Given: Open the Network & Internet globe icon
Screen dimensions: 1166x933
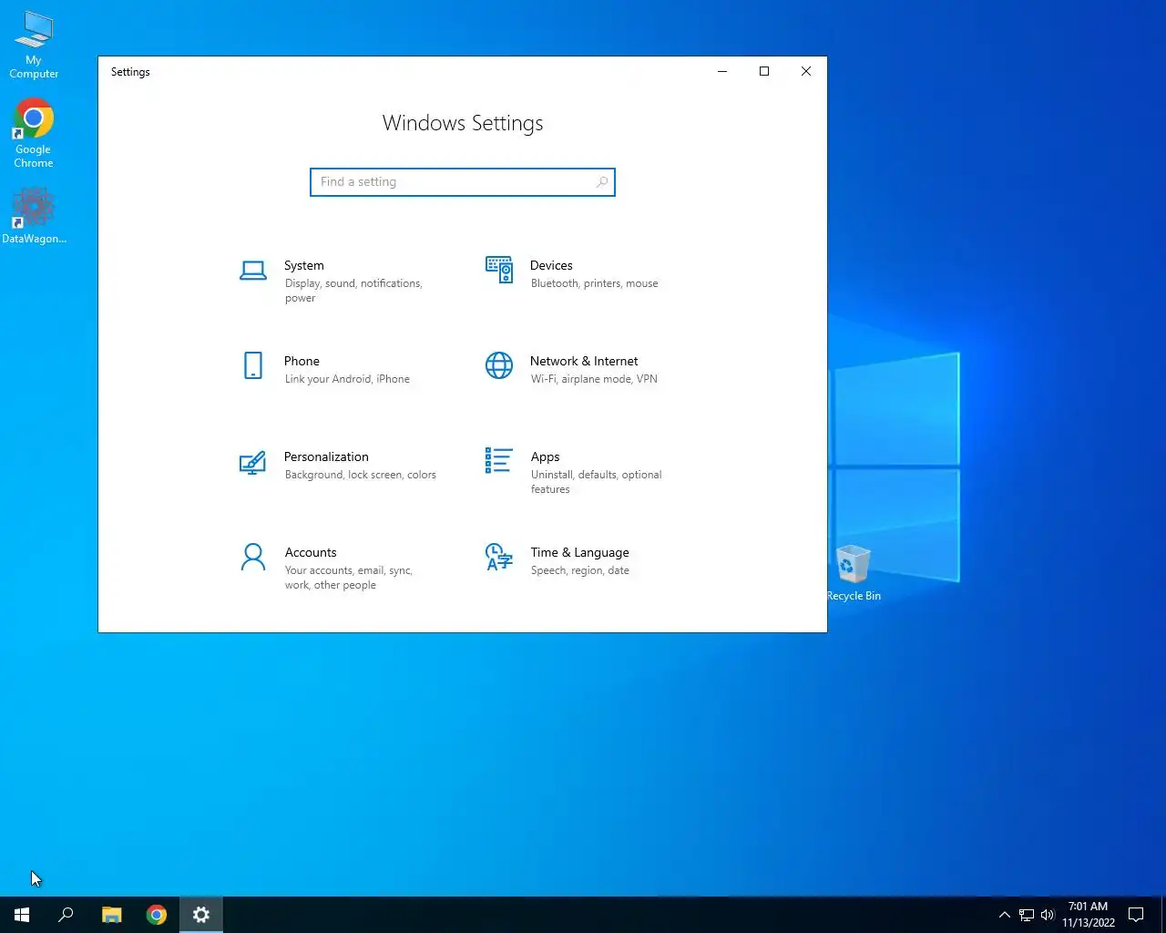Looking at the screenshot, I should click(499, 365).
